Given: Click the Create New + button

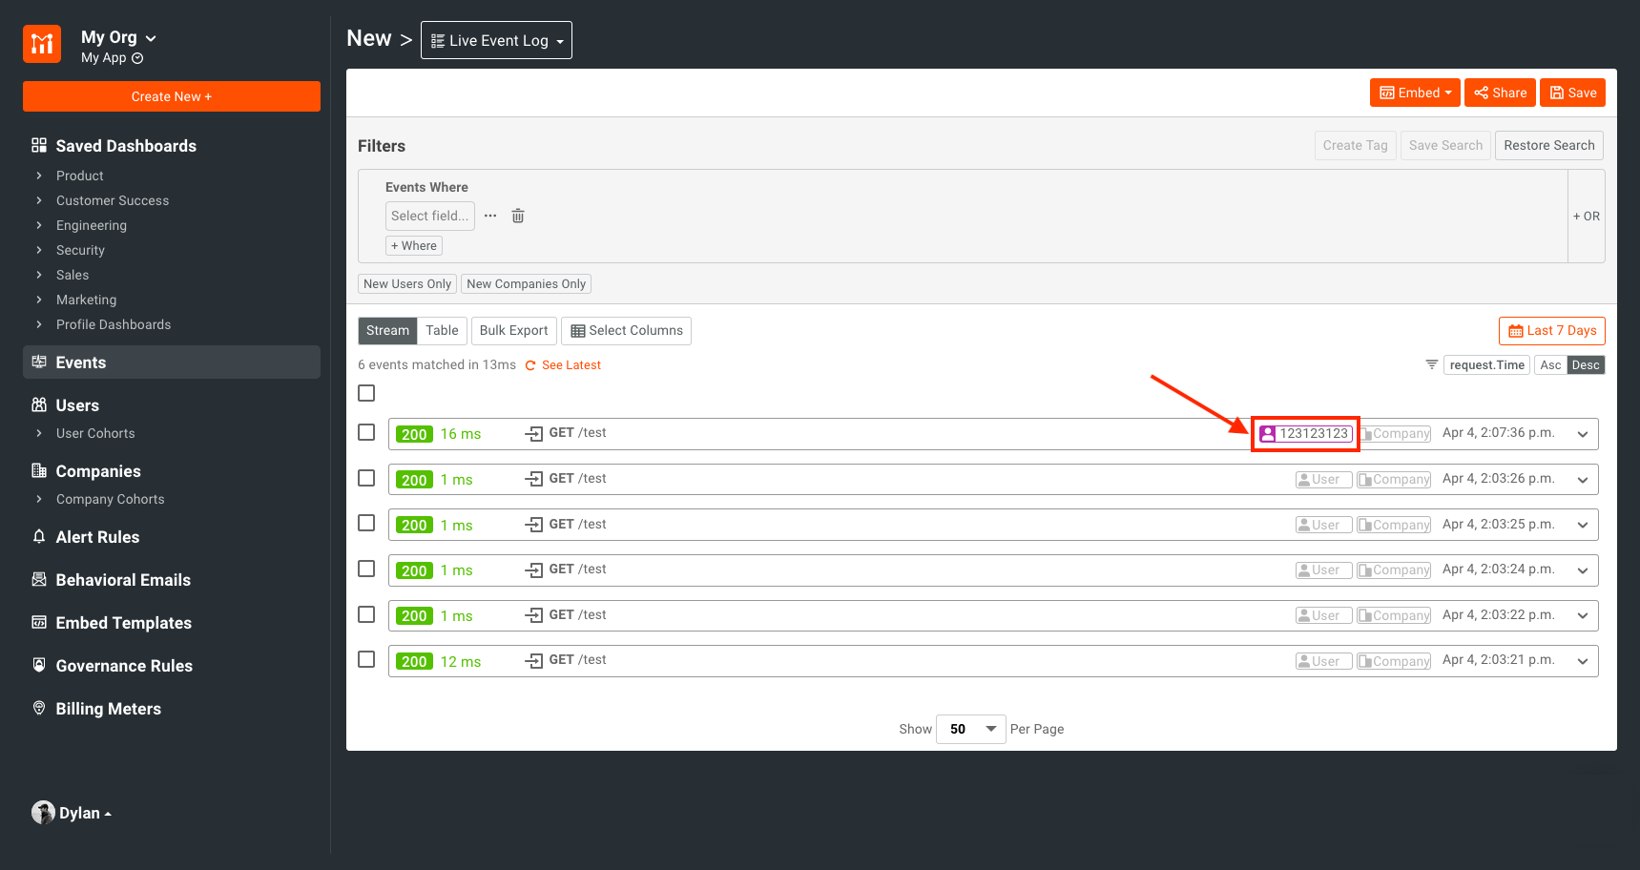Looking at the screenshot, I should tap(172, 96).
